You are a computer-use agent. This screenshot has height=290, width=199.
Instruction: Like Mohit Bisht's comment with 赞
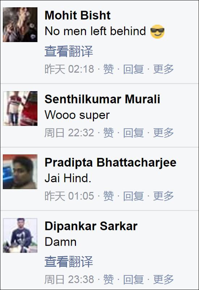[108, 69]
